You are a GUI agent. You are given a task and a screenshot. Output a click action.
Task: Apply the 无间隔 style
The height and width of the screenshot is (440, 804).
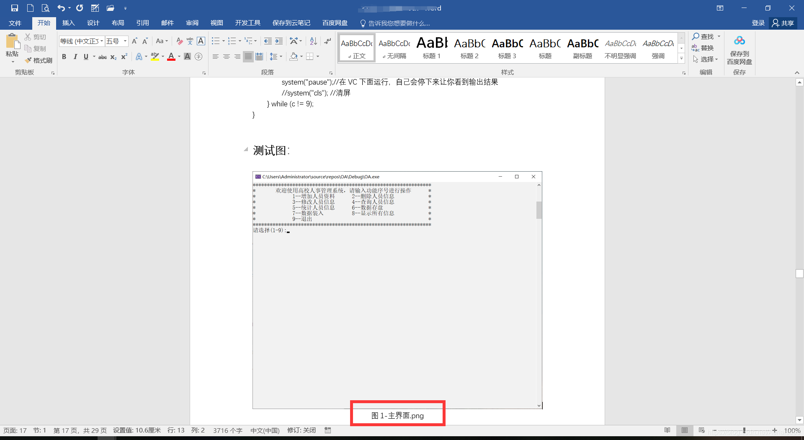click(394, 48)
